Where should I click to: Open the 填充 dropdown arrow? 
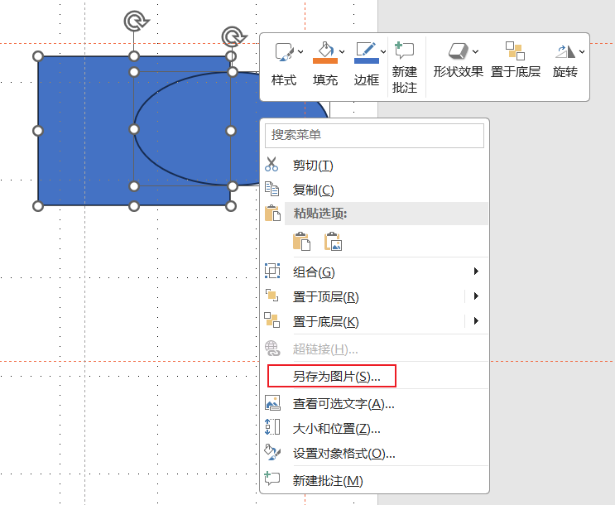pos(342,51)
